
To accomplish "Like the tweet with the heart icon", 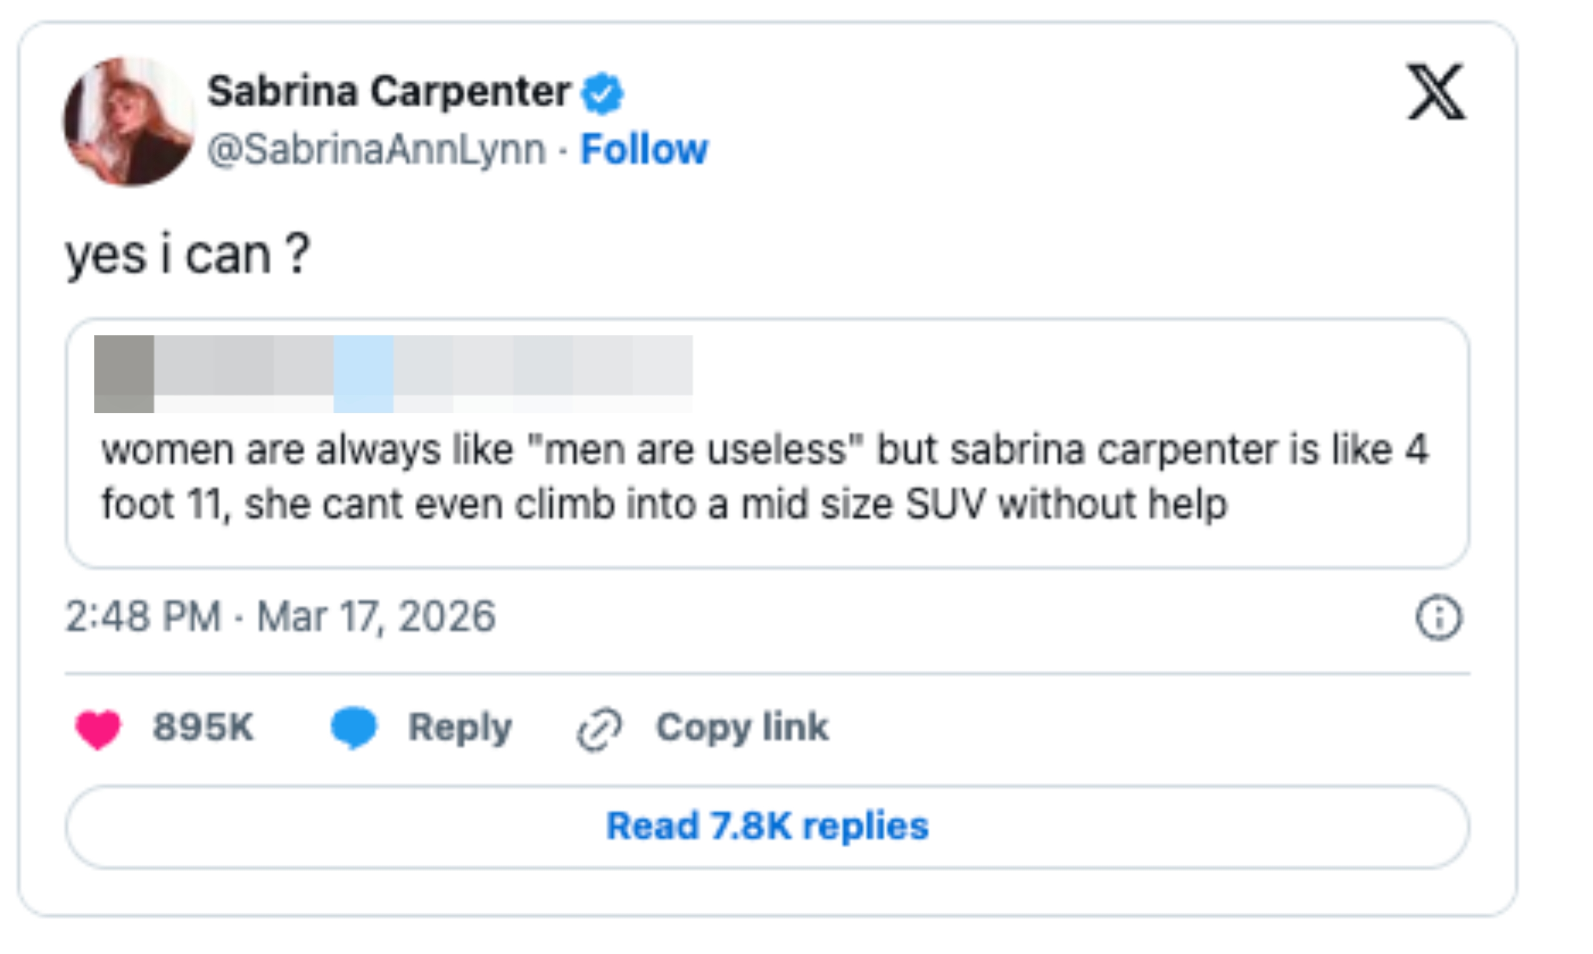I will 98,728.
